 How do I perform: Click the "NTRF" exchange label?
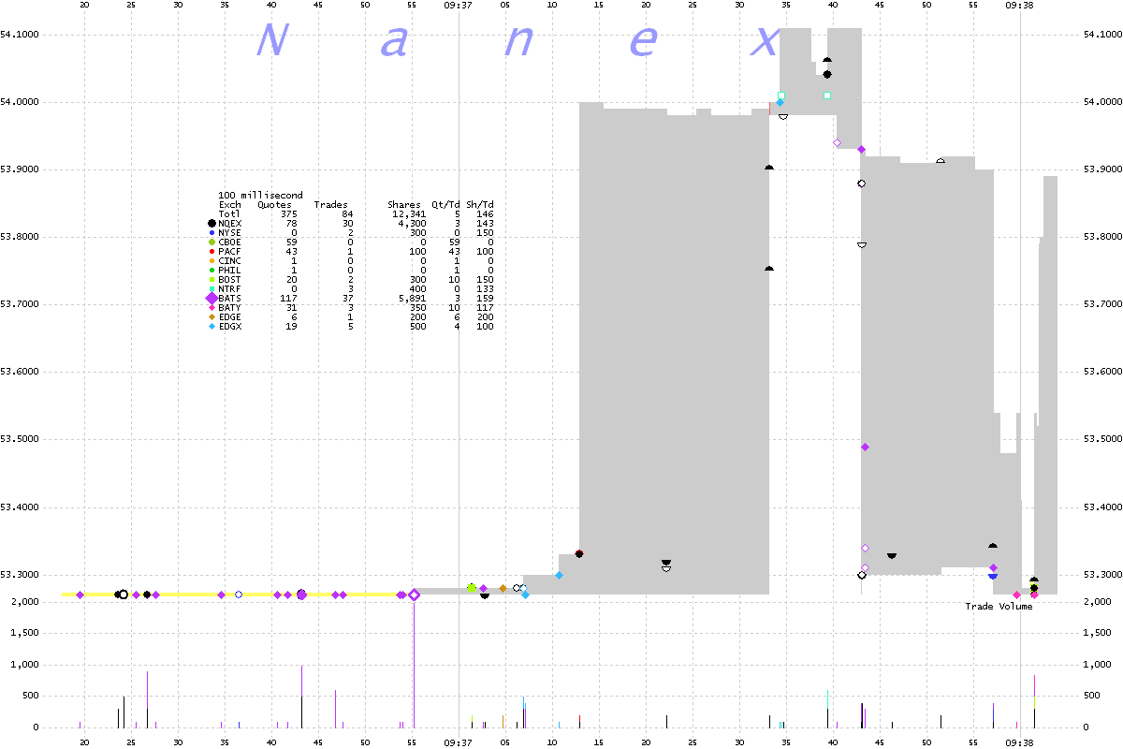[x=229, y=289]
